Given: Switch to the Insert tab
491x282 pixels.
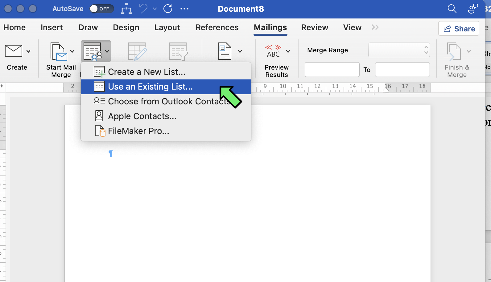Looking at the screenshot, I should click(52, 27).
